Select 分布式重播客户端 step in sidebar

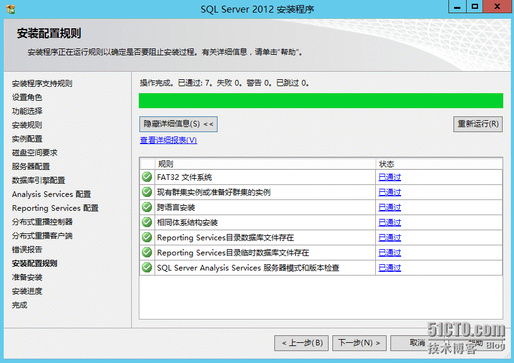pos(42,235)
